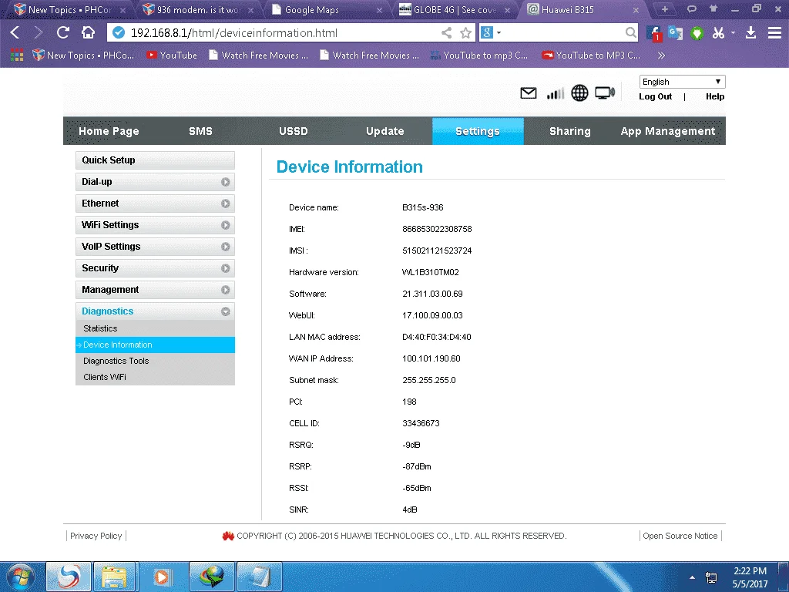Reload the page with refresh icon
Screen dimensions: 789x592
(x=62, y=32)
